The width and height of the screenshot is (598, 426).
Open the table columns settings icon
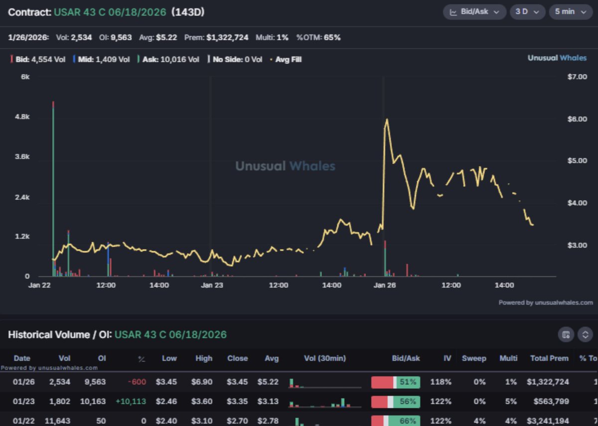coord(566,334)
